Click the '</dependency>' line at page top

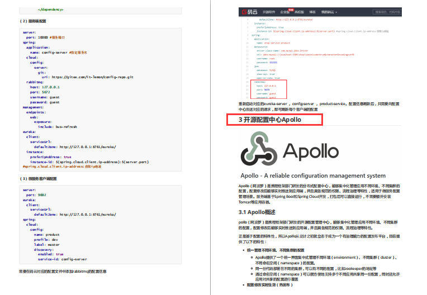(x=51, y=9)
